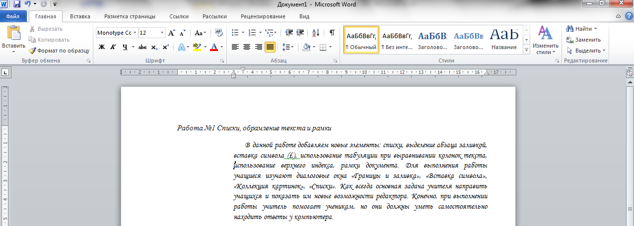This screenshot has height=226, width=634.
Task: Open the font size dropdown showing 12
Action: click(x=162, y=33)
